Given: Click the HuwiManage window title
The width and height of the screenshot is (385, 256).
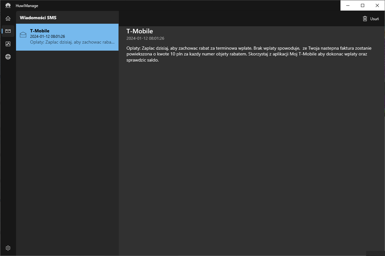Looking at the screenshot, I should coord(27,6).
